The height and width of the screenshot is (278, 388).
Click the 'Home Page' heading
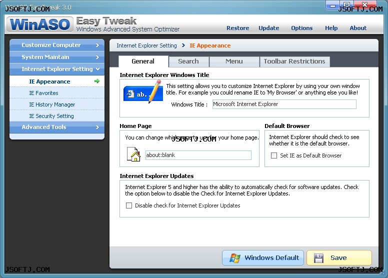click(x=135, y=126)
